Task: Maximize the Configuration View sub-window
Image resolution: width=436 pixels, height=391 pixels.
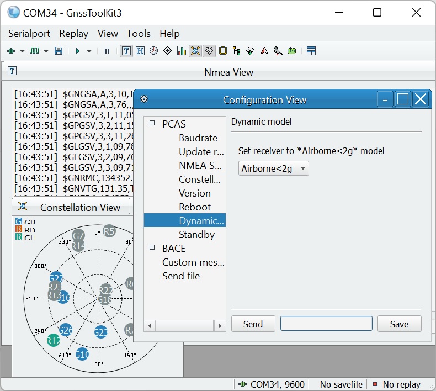Action: coord(403,99)
